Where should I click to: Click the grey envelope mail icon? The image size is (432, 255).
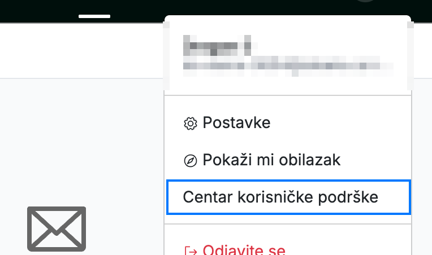[x=57, y=229]
